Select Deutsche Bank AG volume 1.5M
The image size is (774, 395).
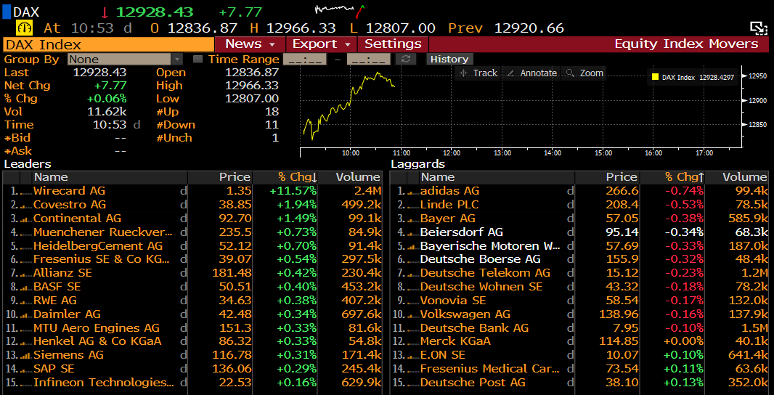tap(753, 328)
